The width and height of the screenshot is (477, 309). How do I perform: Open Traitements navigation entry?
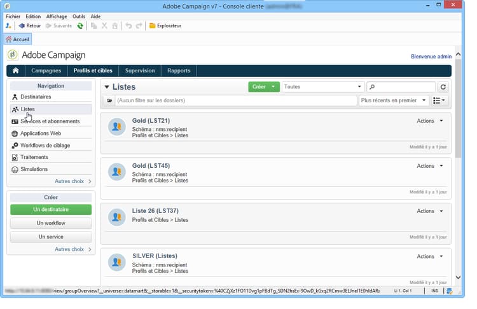click(51, 157)
